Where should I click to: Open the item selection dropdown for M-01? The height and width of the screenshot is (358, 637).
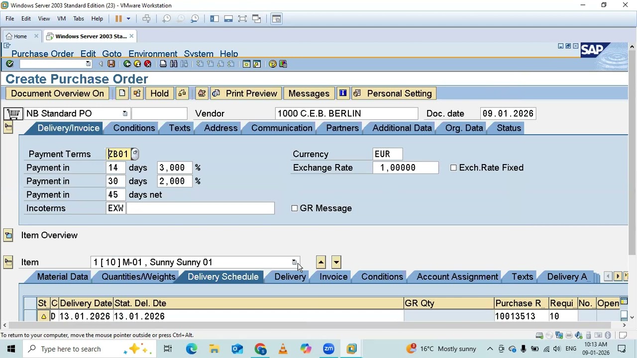point(294,262)
